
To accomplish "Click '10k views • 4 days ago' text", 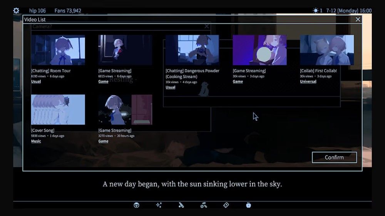I will click(x=181, y=82).
